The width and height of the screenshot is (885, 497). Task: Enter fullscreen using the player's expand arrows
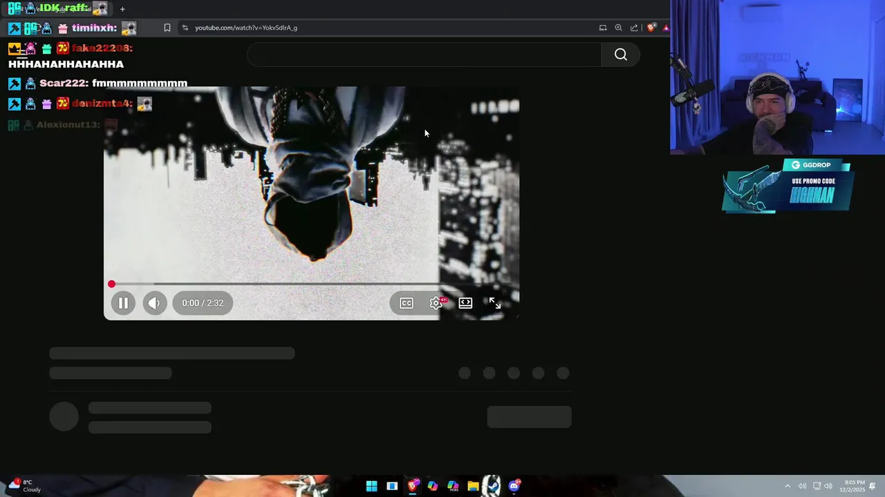(495, 303)
